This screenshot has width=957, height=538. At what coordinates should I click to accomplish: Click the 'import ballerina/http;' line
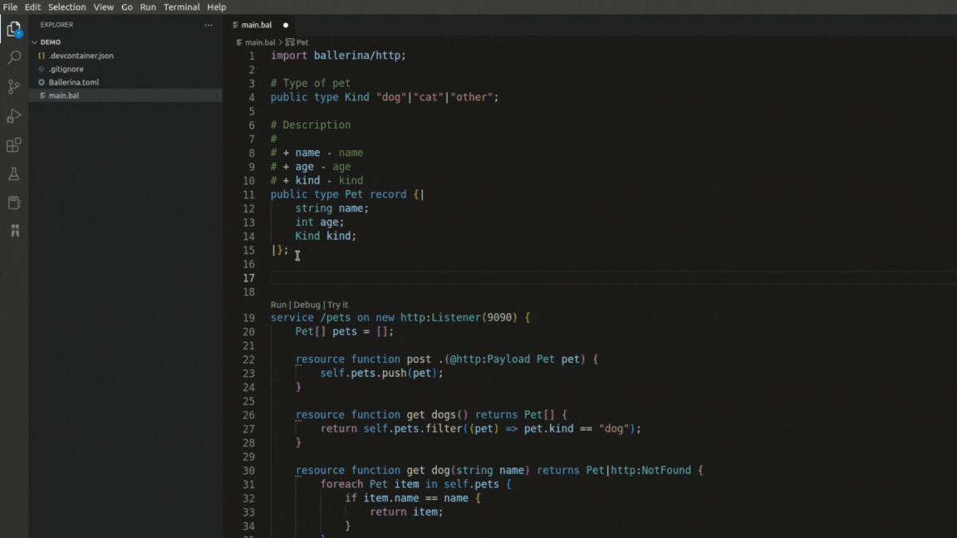click(x=338, y=56)
